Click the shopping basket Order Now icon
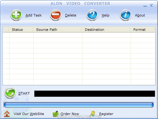The width and height of the screenshot is (158, 119). coord(55,114)
